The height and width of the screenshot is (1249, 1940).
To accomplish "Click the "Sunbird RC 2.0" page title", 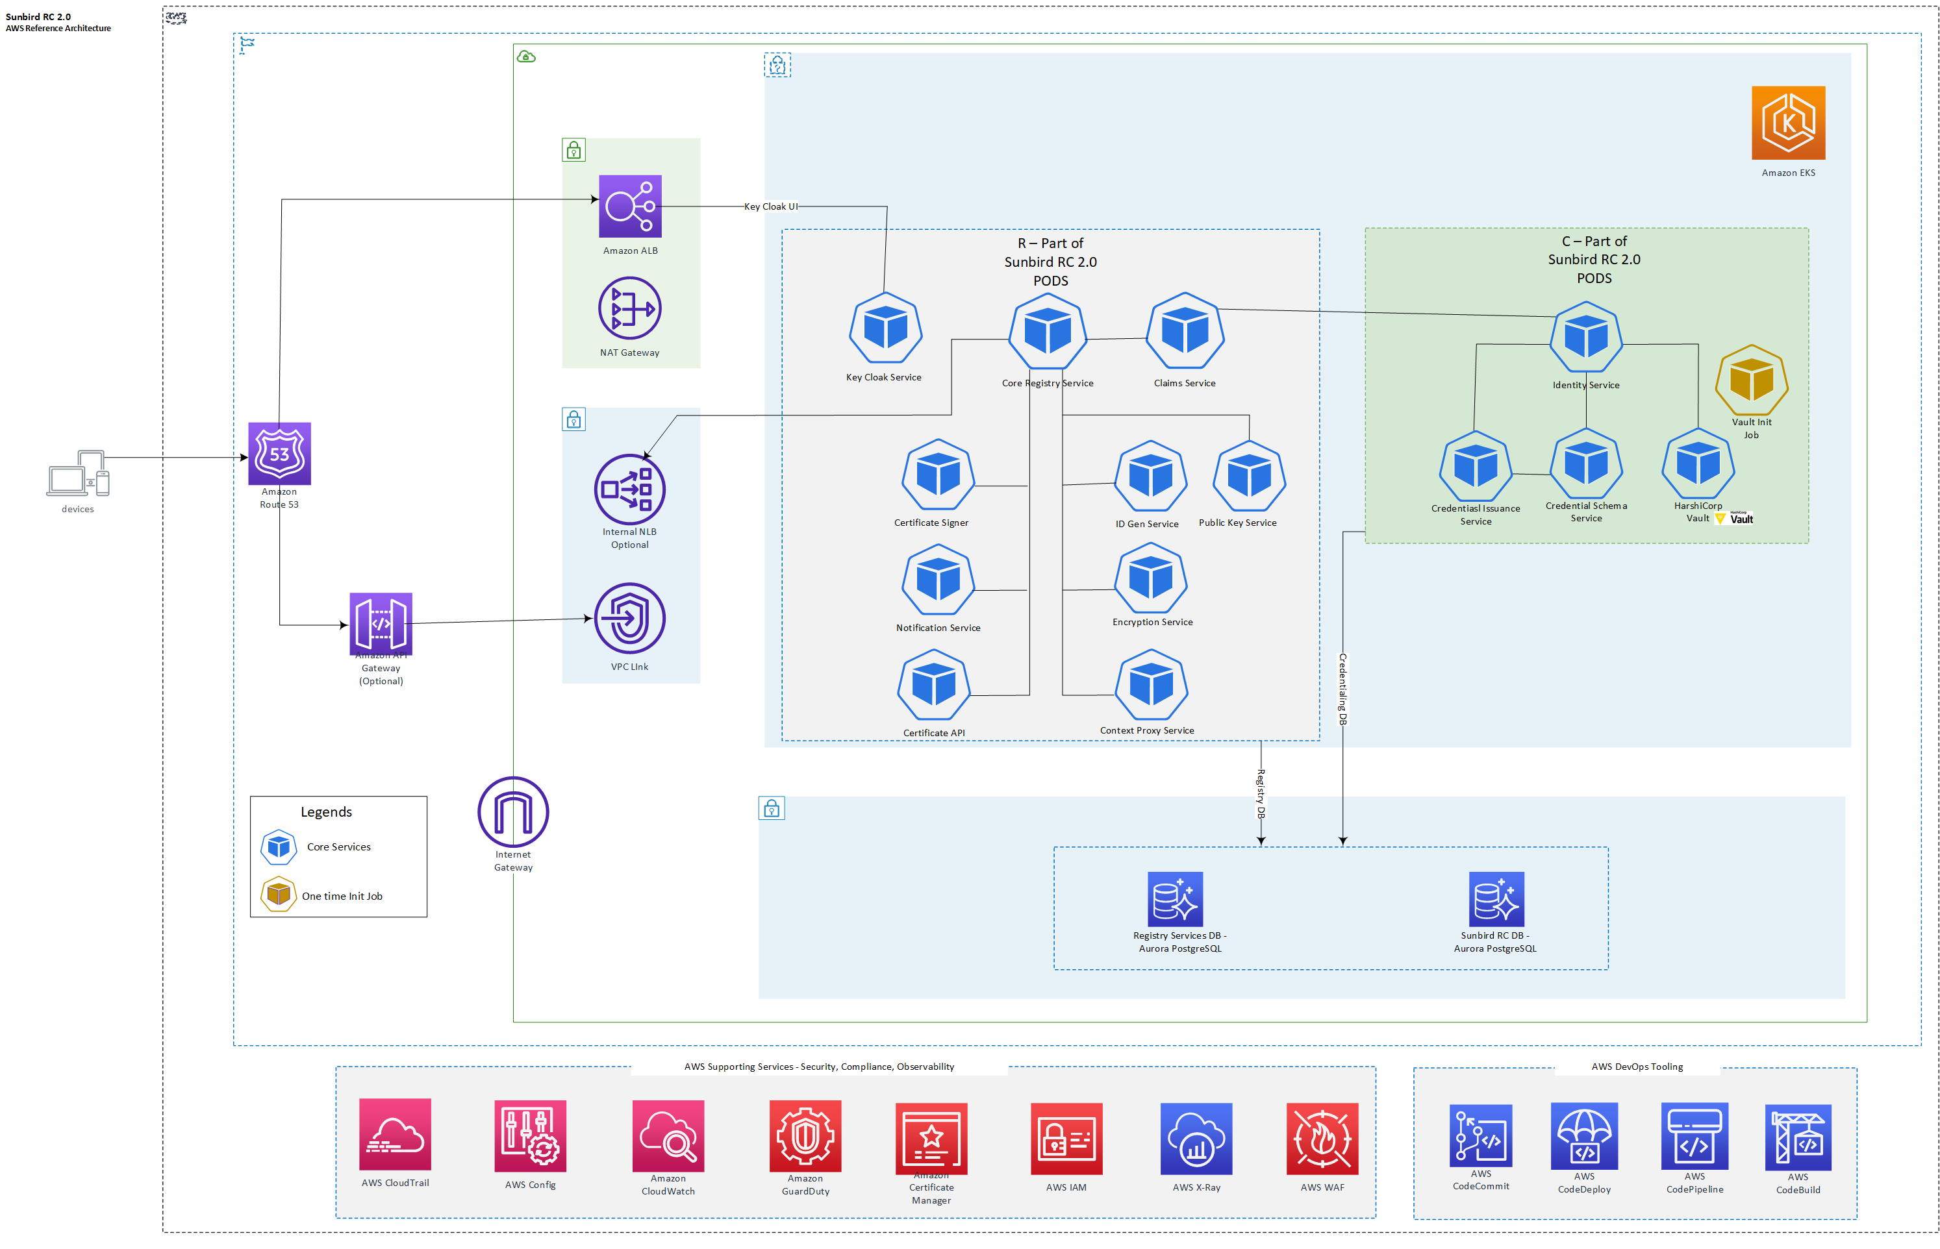I will (x=38, y=16).
